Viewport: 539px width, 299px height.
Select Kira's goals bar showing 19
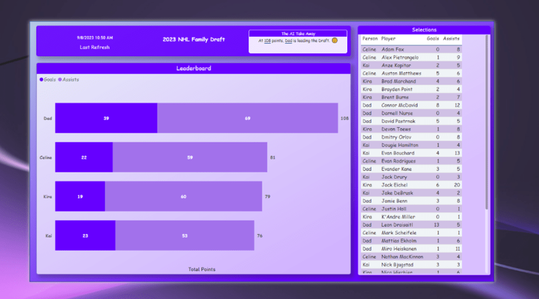[80, 196]
